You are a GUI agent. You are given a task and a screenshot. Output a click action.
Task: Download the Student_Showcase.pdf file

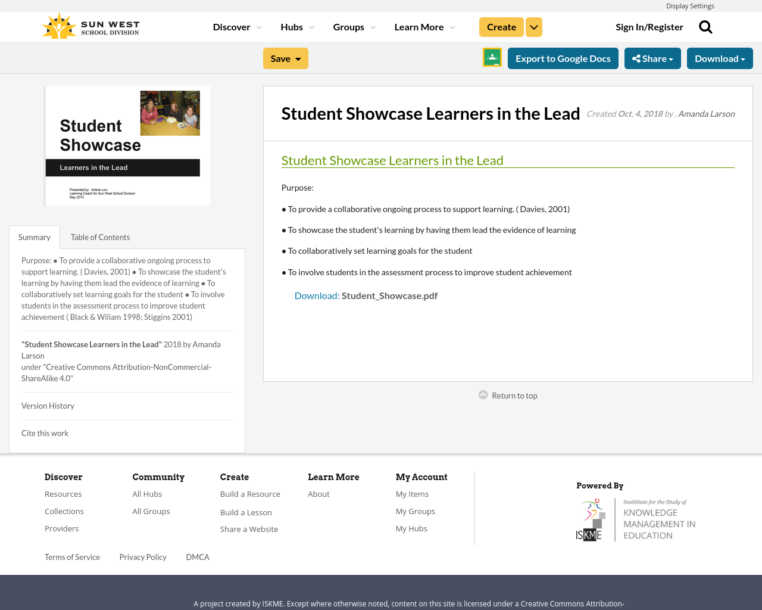click(317, 294)
